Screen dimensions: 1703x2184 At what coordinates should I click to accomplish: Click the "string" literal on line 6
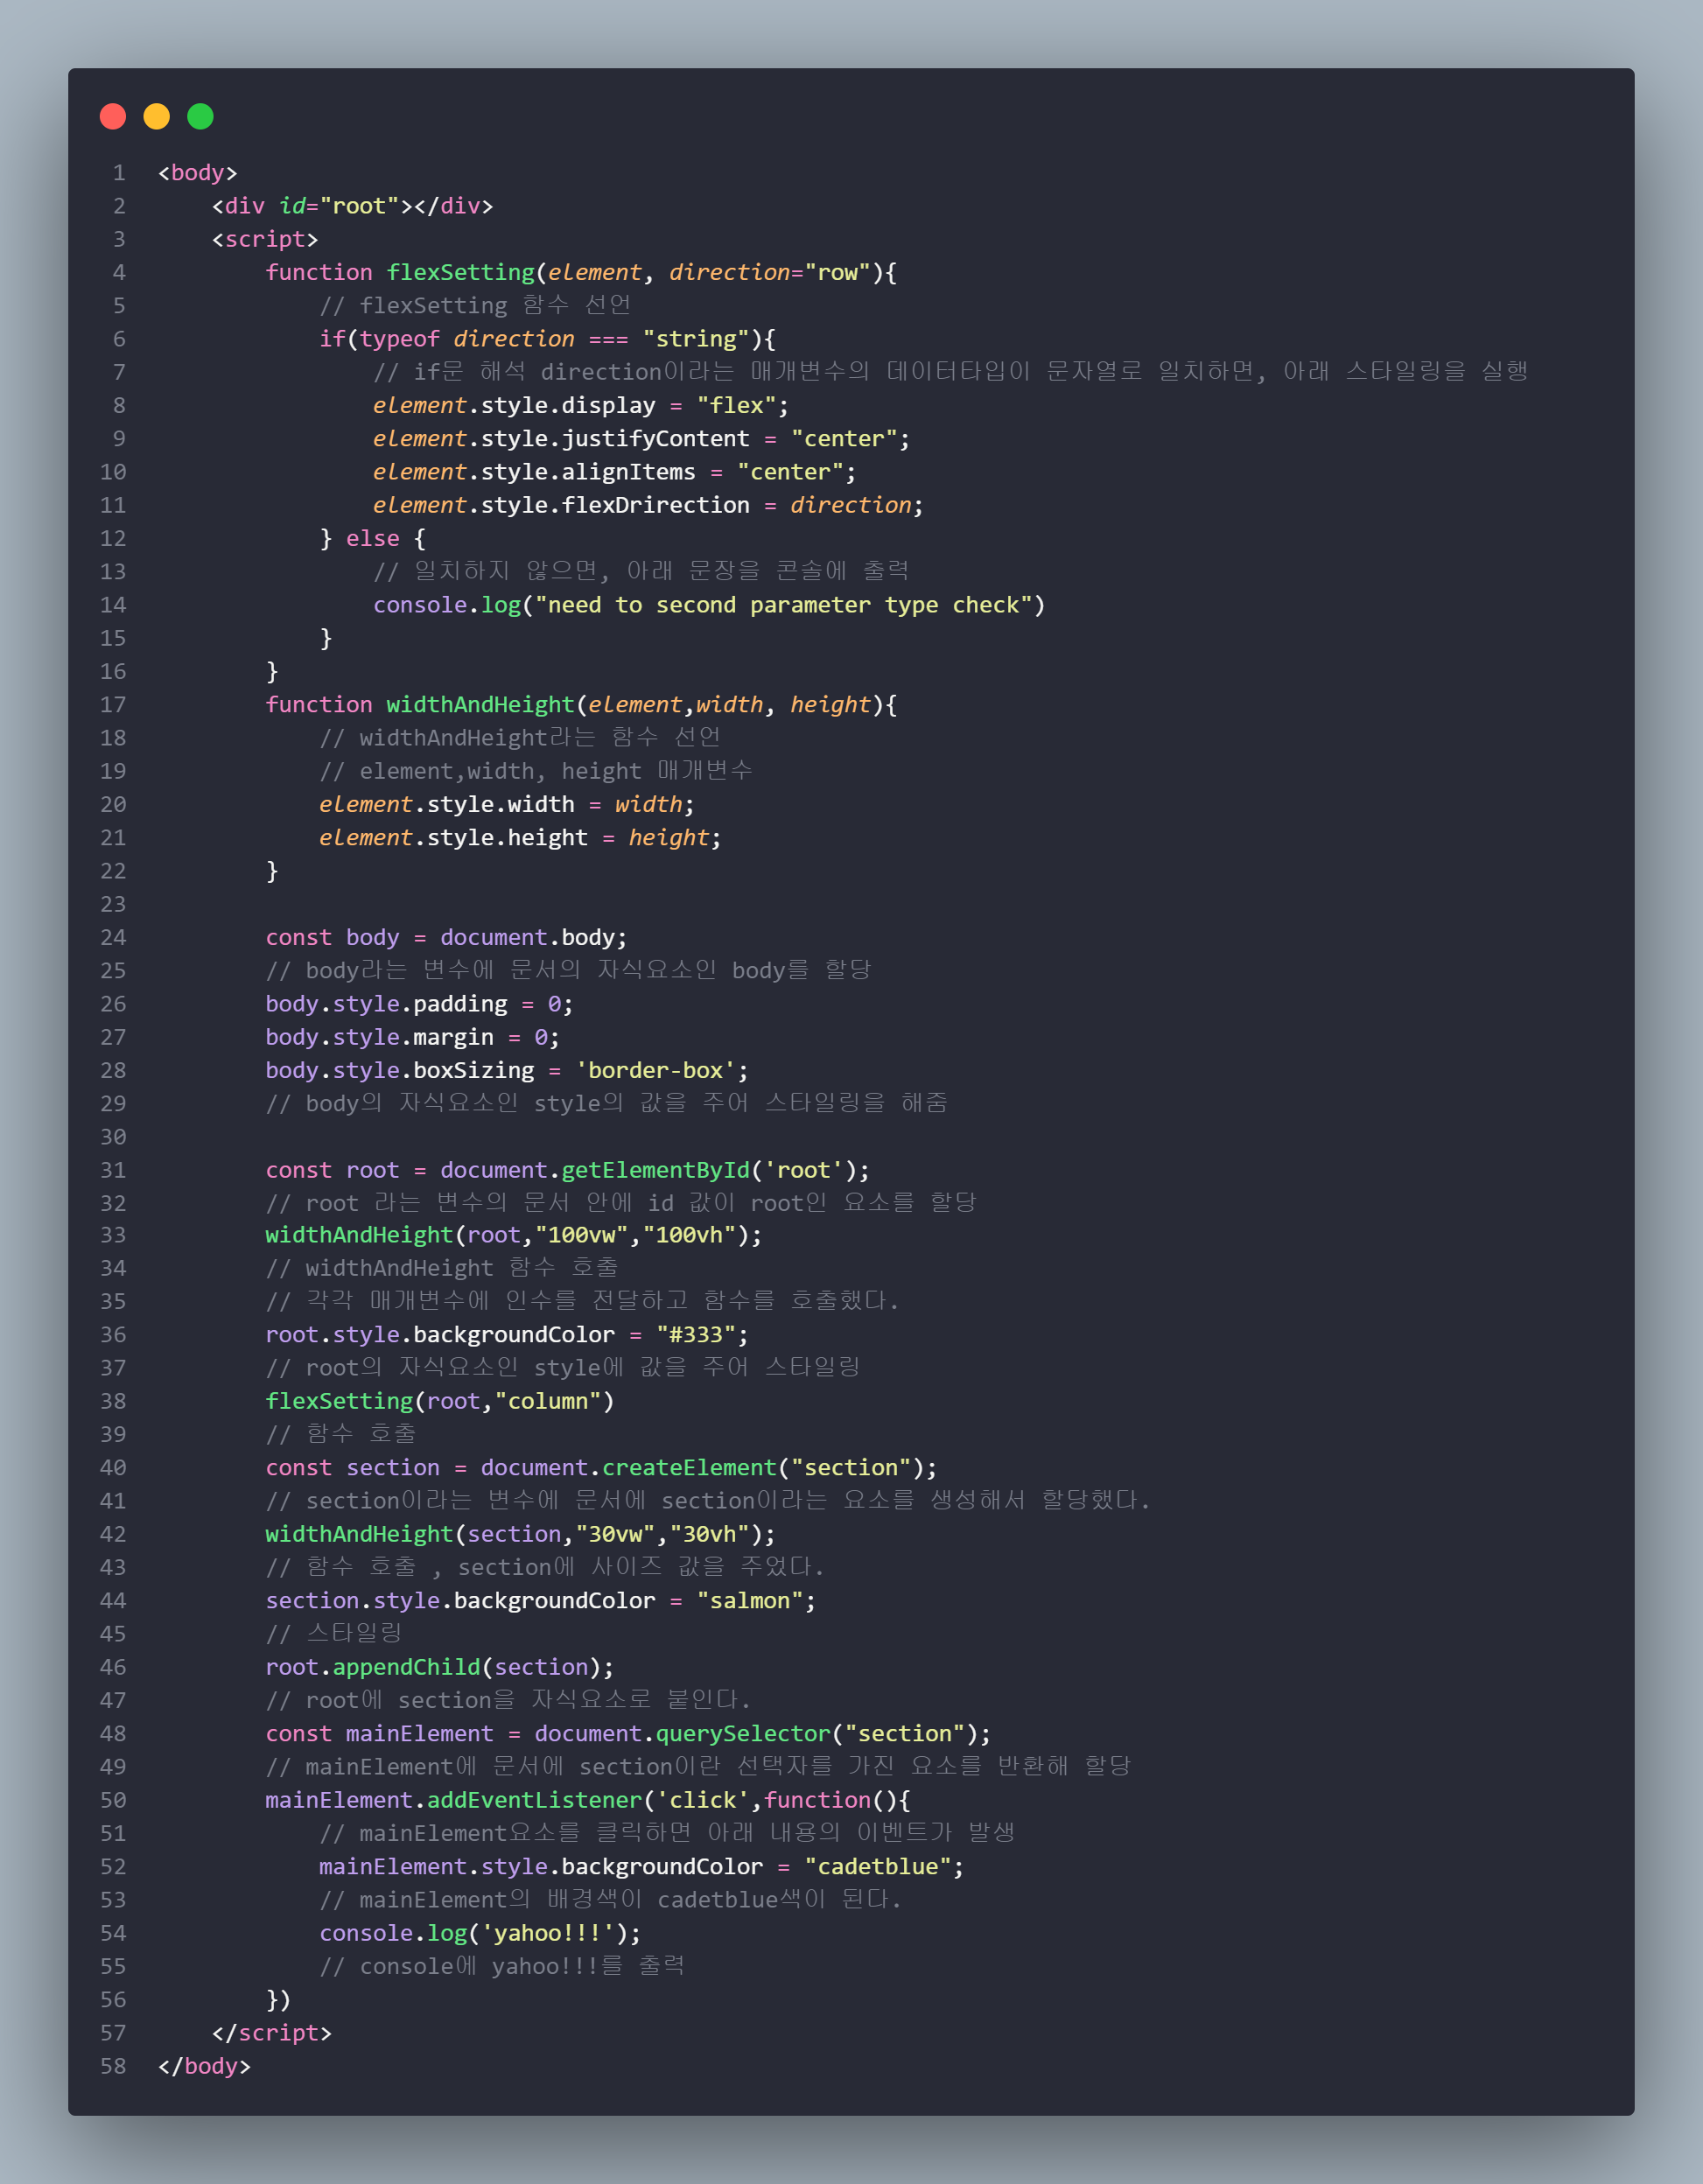(x=696, y=339)
